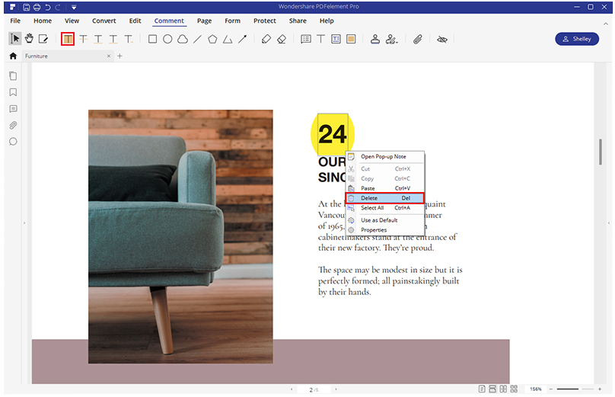This screenshot has width=615, height=397.
Task: Insert a Text Box comment
Action: tap(336, 39)
